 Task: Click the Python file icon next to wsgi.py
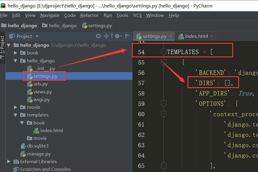tap(30, 100)
